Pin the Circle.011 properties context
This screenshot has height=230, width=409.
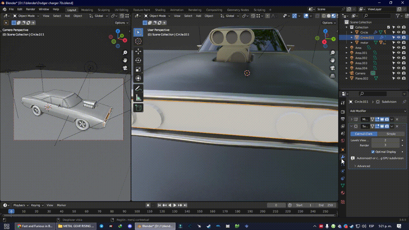pos(404,102)
